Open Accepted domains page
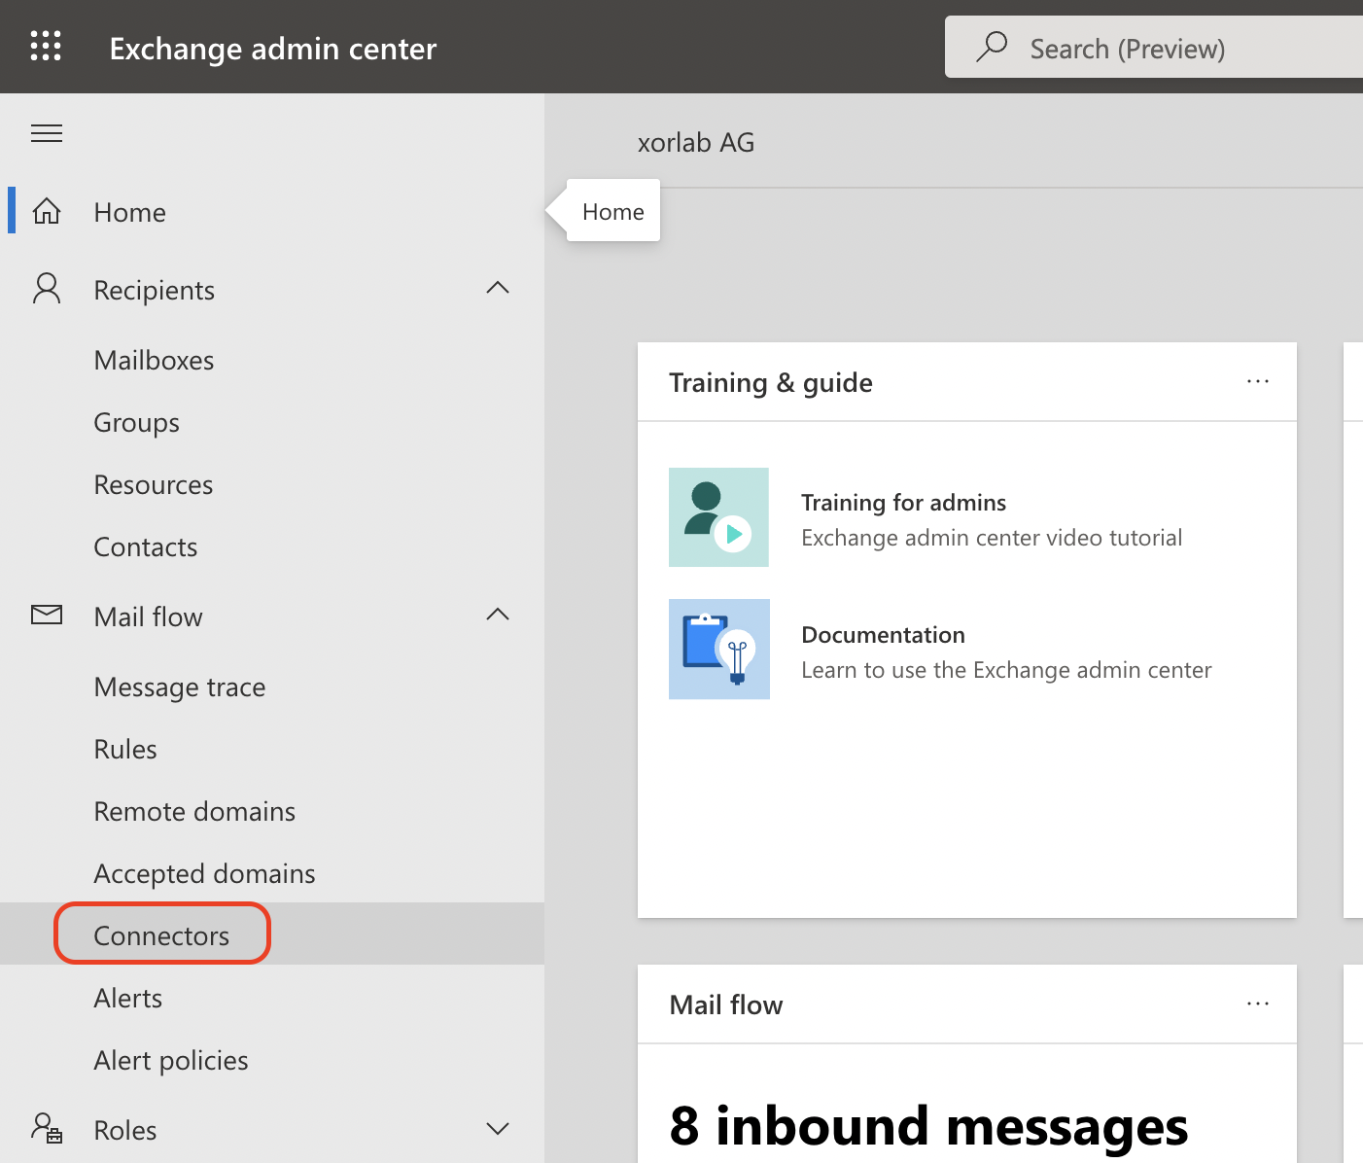This screenshot has height=1163, width=1363. 204,874
